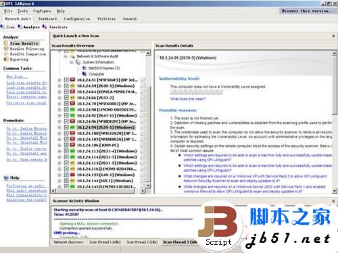Viewport: 338px width, 253px height.
Task: Click the Remediate toolbar button
Action: [x=55, y=27]
